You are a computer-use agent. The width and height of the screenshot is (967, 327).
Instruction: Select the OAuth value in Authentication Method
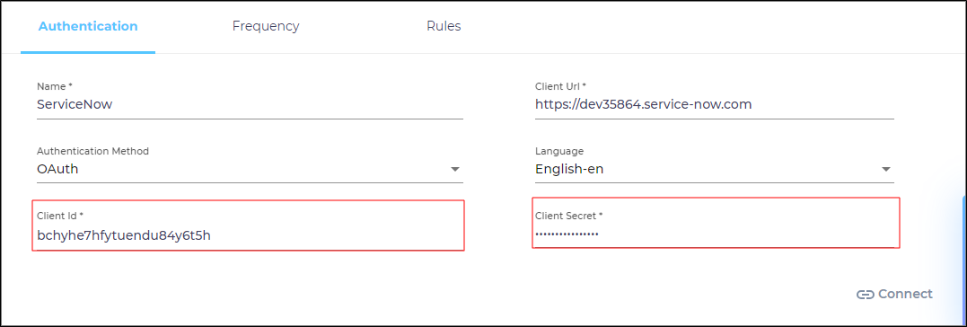point(57,169)
